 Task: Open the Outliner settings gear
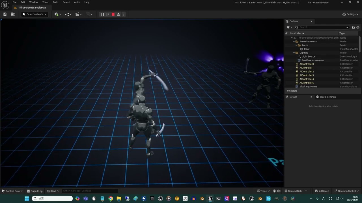point(358,27)
